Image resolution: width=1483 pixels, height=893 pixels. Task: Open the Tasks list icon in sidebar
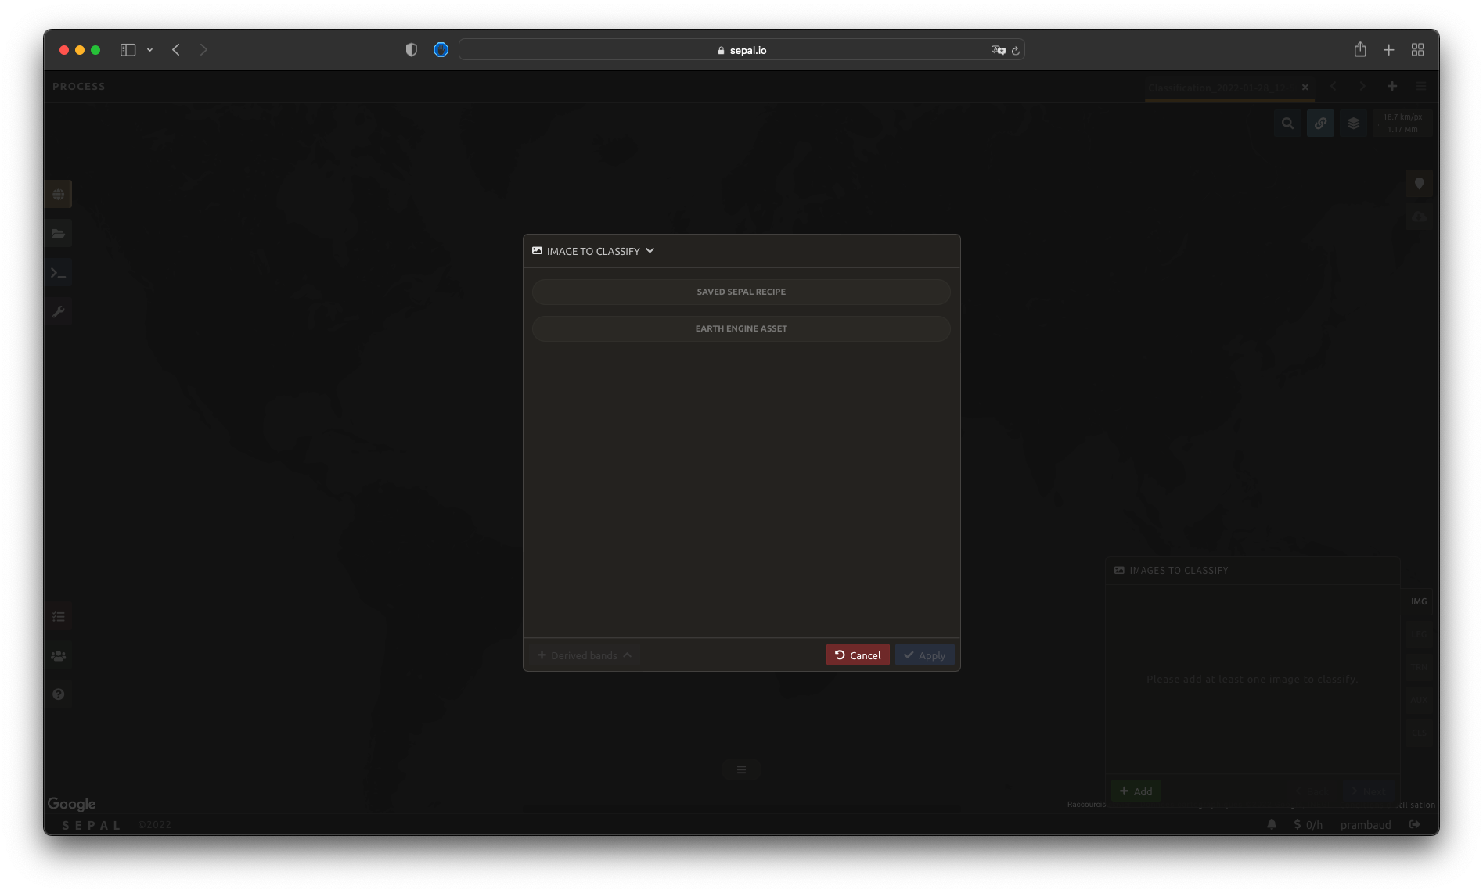tap(59, 617)
